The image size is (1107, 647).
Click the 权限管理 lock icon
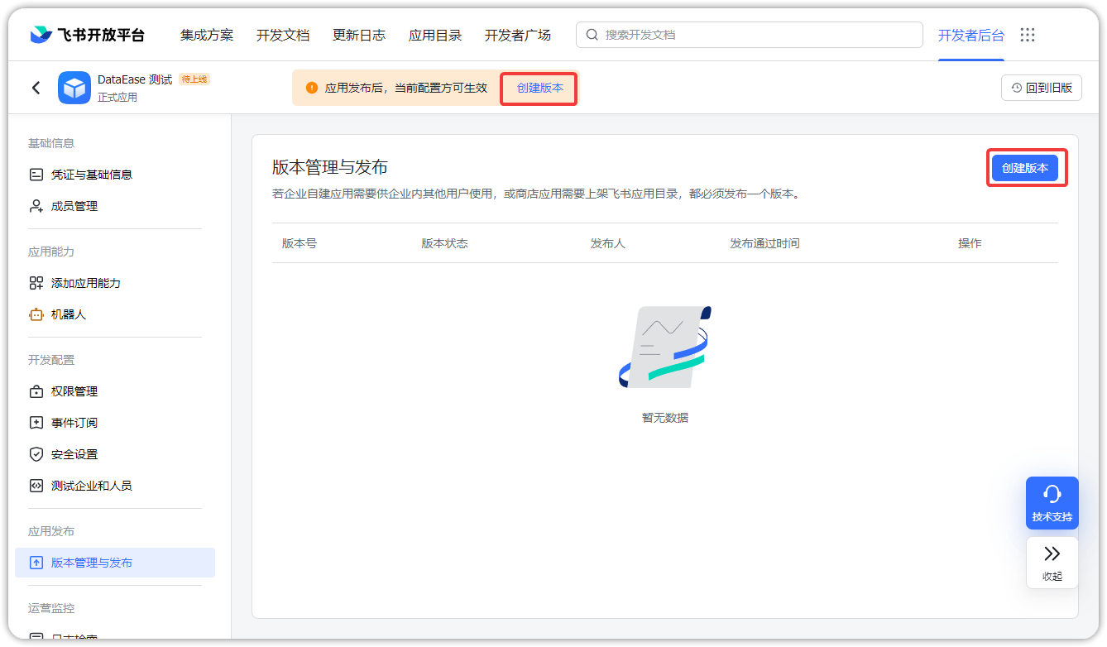[x=36, y=391]
